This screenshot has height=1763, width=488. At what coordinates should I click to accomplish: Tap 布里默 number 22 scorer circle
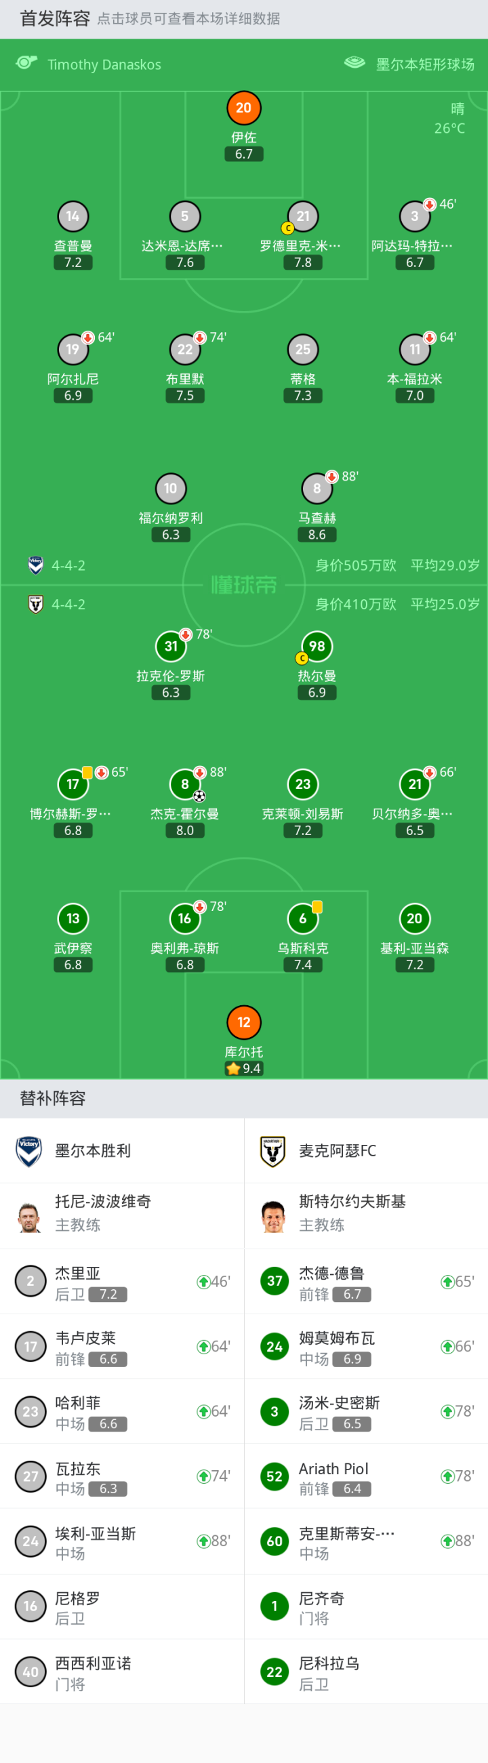185,349
